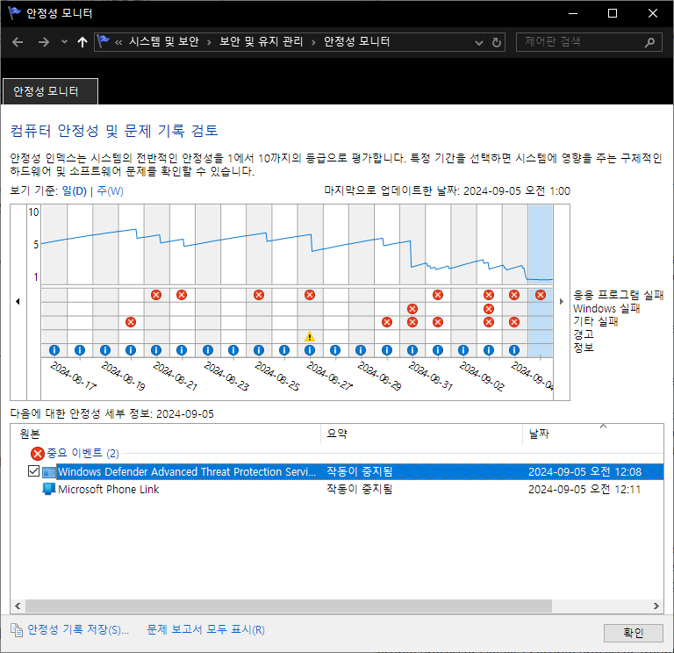The height and width of the screenshot is (653, 674).
Task: Expand the chevron after 시스템 및 보안
Action: [x=210, y=42]
